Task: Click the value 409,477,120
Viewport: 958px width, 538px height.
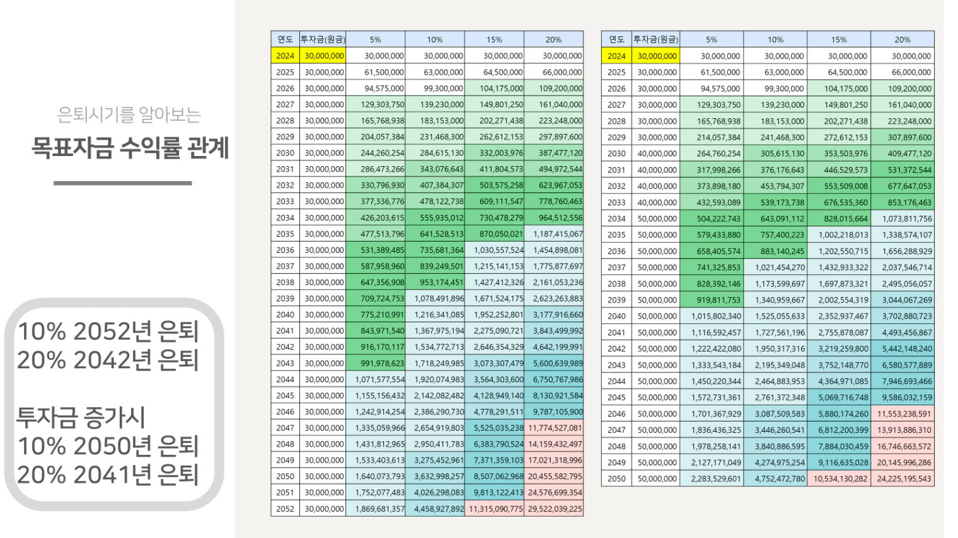Action: 903,154
